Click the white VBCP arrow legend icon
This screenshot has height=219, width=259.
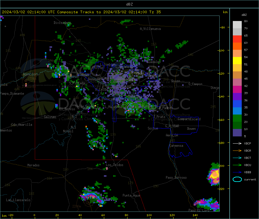coord(237,143)
